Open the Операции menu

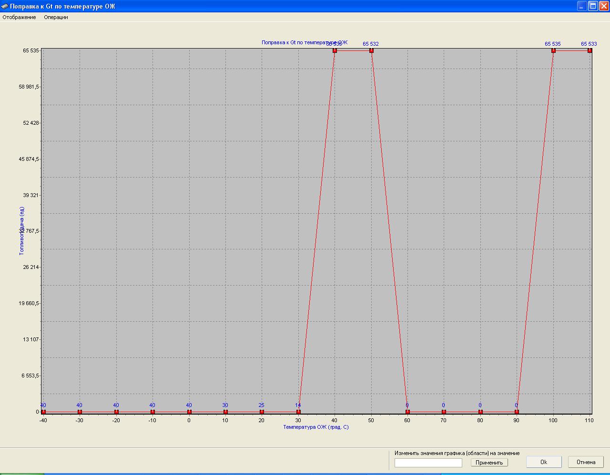pos(56,17)
